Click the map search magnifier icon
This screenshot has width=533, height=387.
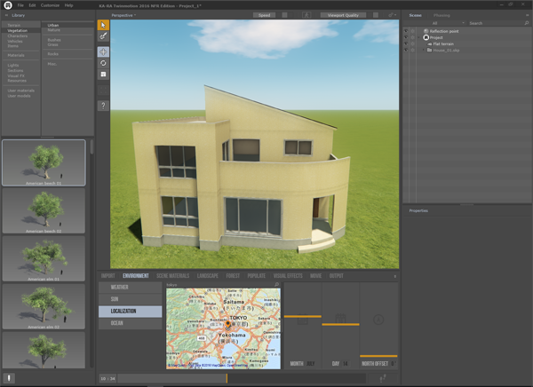(276, 285)
